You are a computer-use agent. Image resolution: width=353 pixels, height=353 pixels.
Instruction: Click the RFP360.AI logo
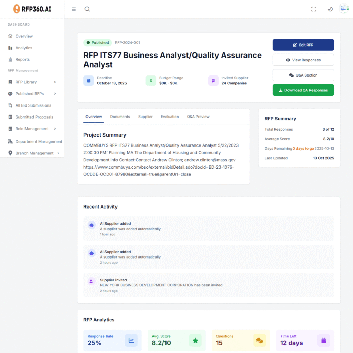tap(32, 9)
